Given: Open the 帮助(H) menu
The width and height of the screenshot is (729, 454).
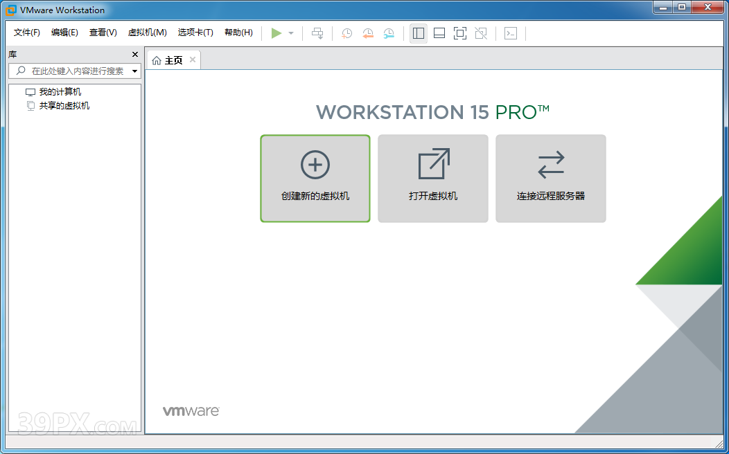Looking at the screenshot, I should (238, 33).
